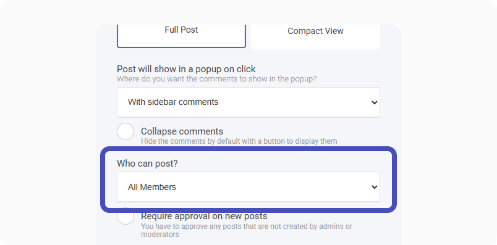
Task: Click the Hide the comments by default description
Action: click(239, 141)
